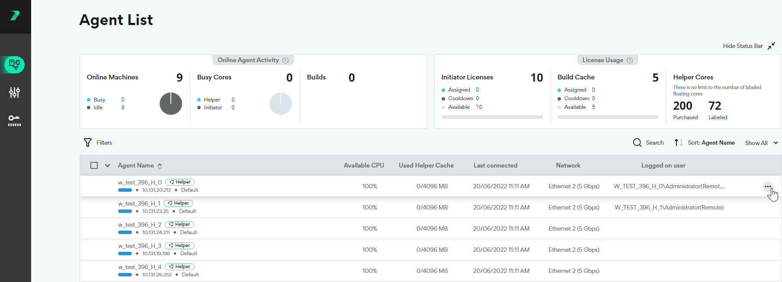The image size is (782, 282).
Task: Open the Agents page sidebar icon
Action: pos(15,65)
